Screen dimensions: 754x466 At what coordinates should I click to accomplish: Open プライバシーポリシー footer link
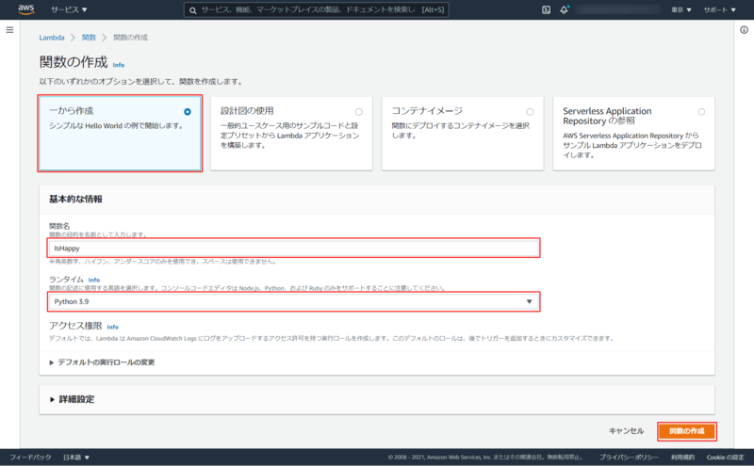629,458
